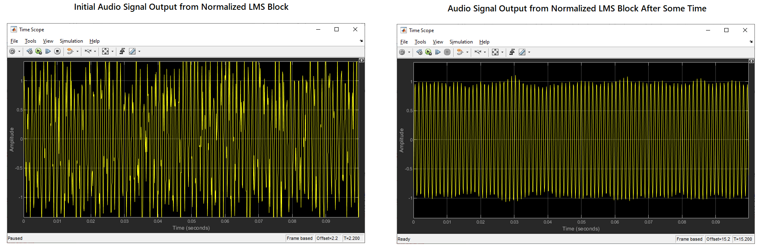
Task: Click the dock arrow in left scope menubar
Action: [361, 41]
